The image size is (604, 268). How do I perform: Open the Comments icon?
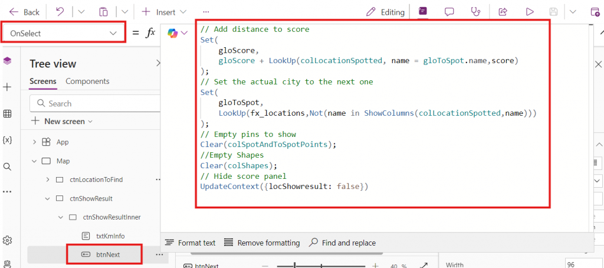point(449,12)
